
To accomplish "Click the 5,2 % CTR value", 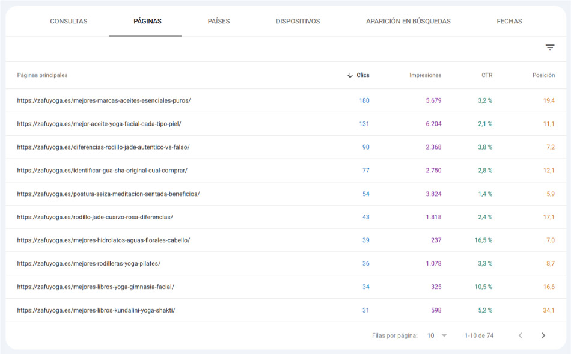I will pyautogui.click(x=485, y=310).
